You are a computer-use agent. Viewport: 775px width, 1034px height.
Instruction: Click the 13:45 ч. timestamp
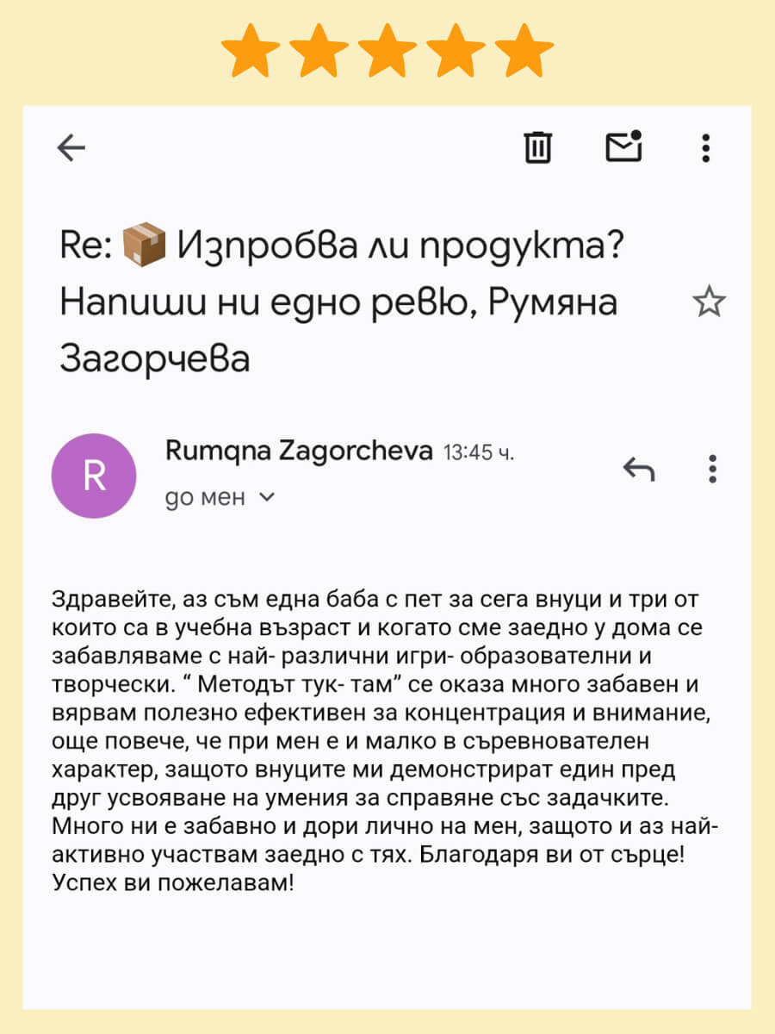(x=478, y=452)
